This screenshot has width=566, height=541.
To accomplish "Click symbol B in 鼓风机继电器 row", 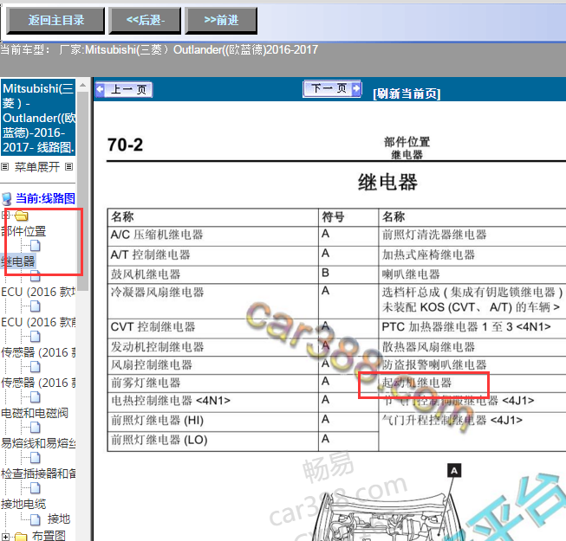I will click(325, 273).
